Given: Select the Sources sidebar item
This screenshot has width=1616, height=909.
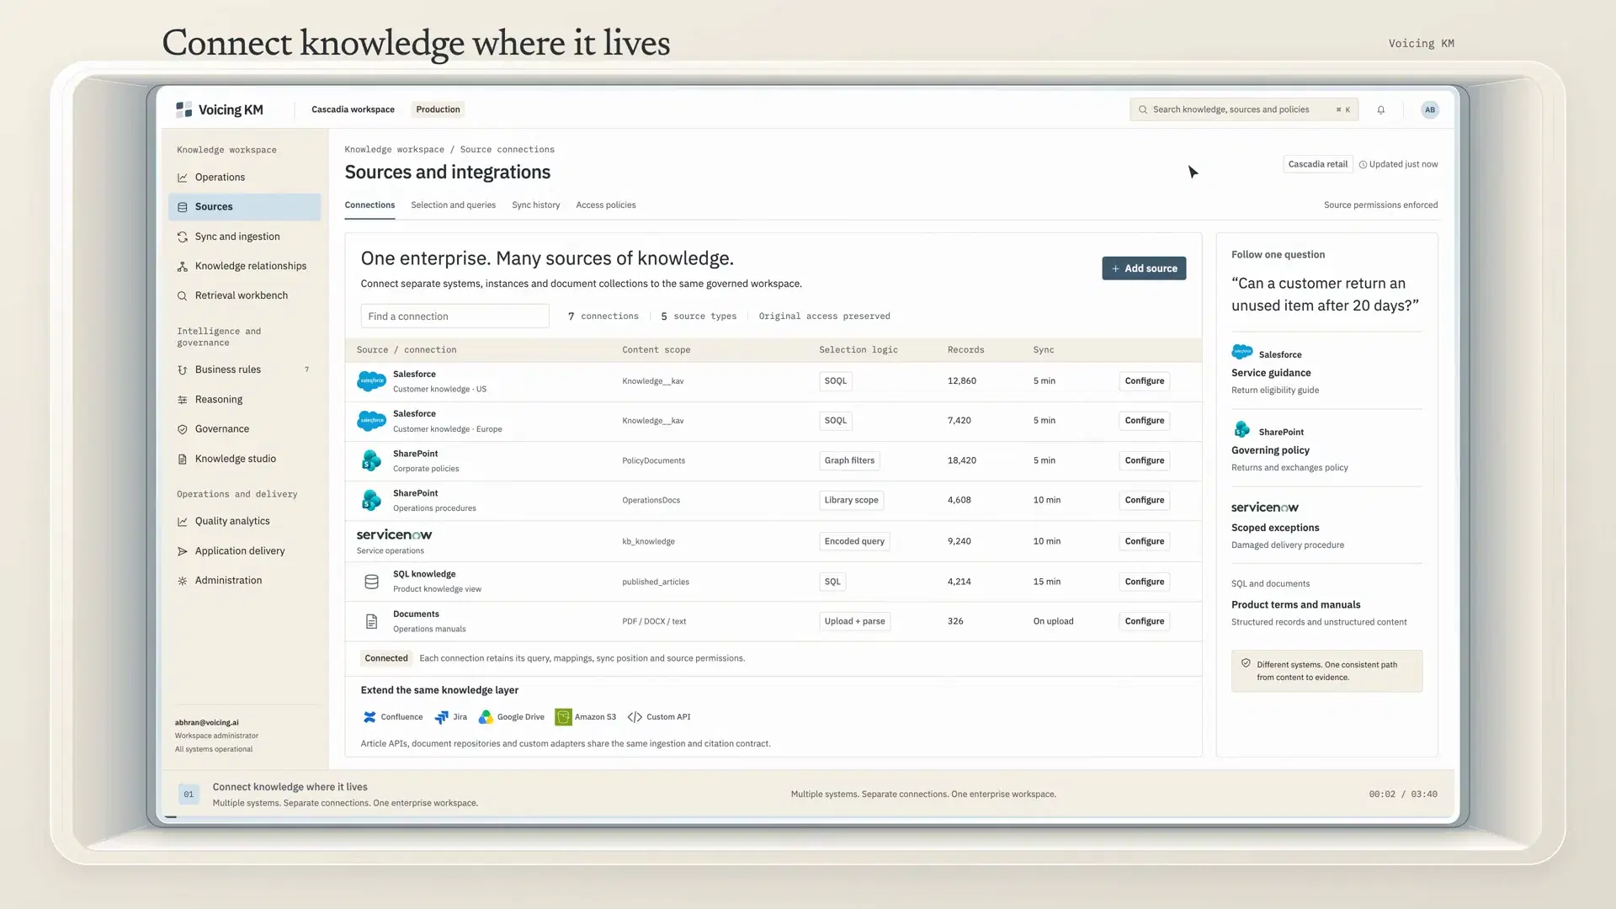Looking at the screenshot, I should pyautogui.click(x=244, y=207).
